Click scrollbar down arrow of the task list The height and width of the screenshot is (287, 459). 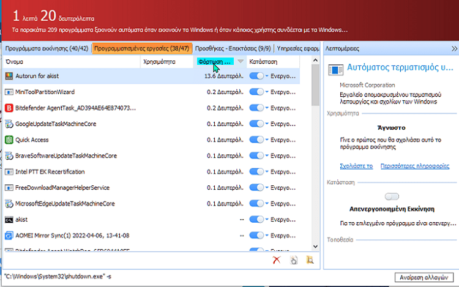(315, 247)
